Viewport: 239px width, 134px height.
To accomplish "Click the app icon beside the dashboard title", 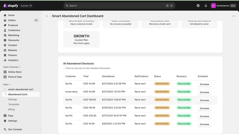I will pyautogui.click(x=47, y=16).
